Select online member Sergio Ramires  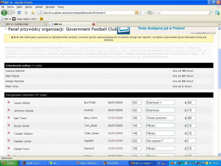(x=15, y=81)
